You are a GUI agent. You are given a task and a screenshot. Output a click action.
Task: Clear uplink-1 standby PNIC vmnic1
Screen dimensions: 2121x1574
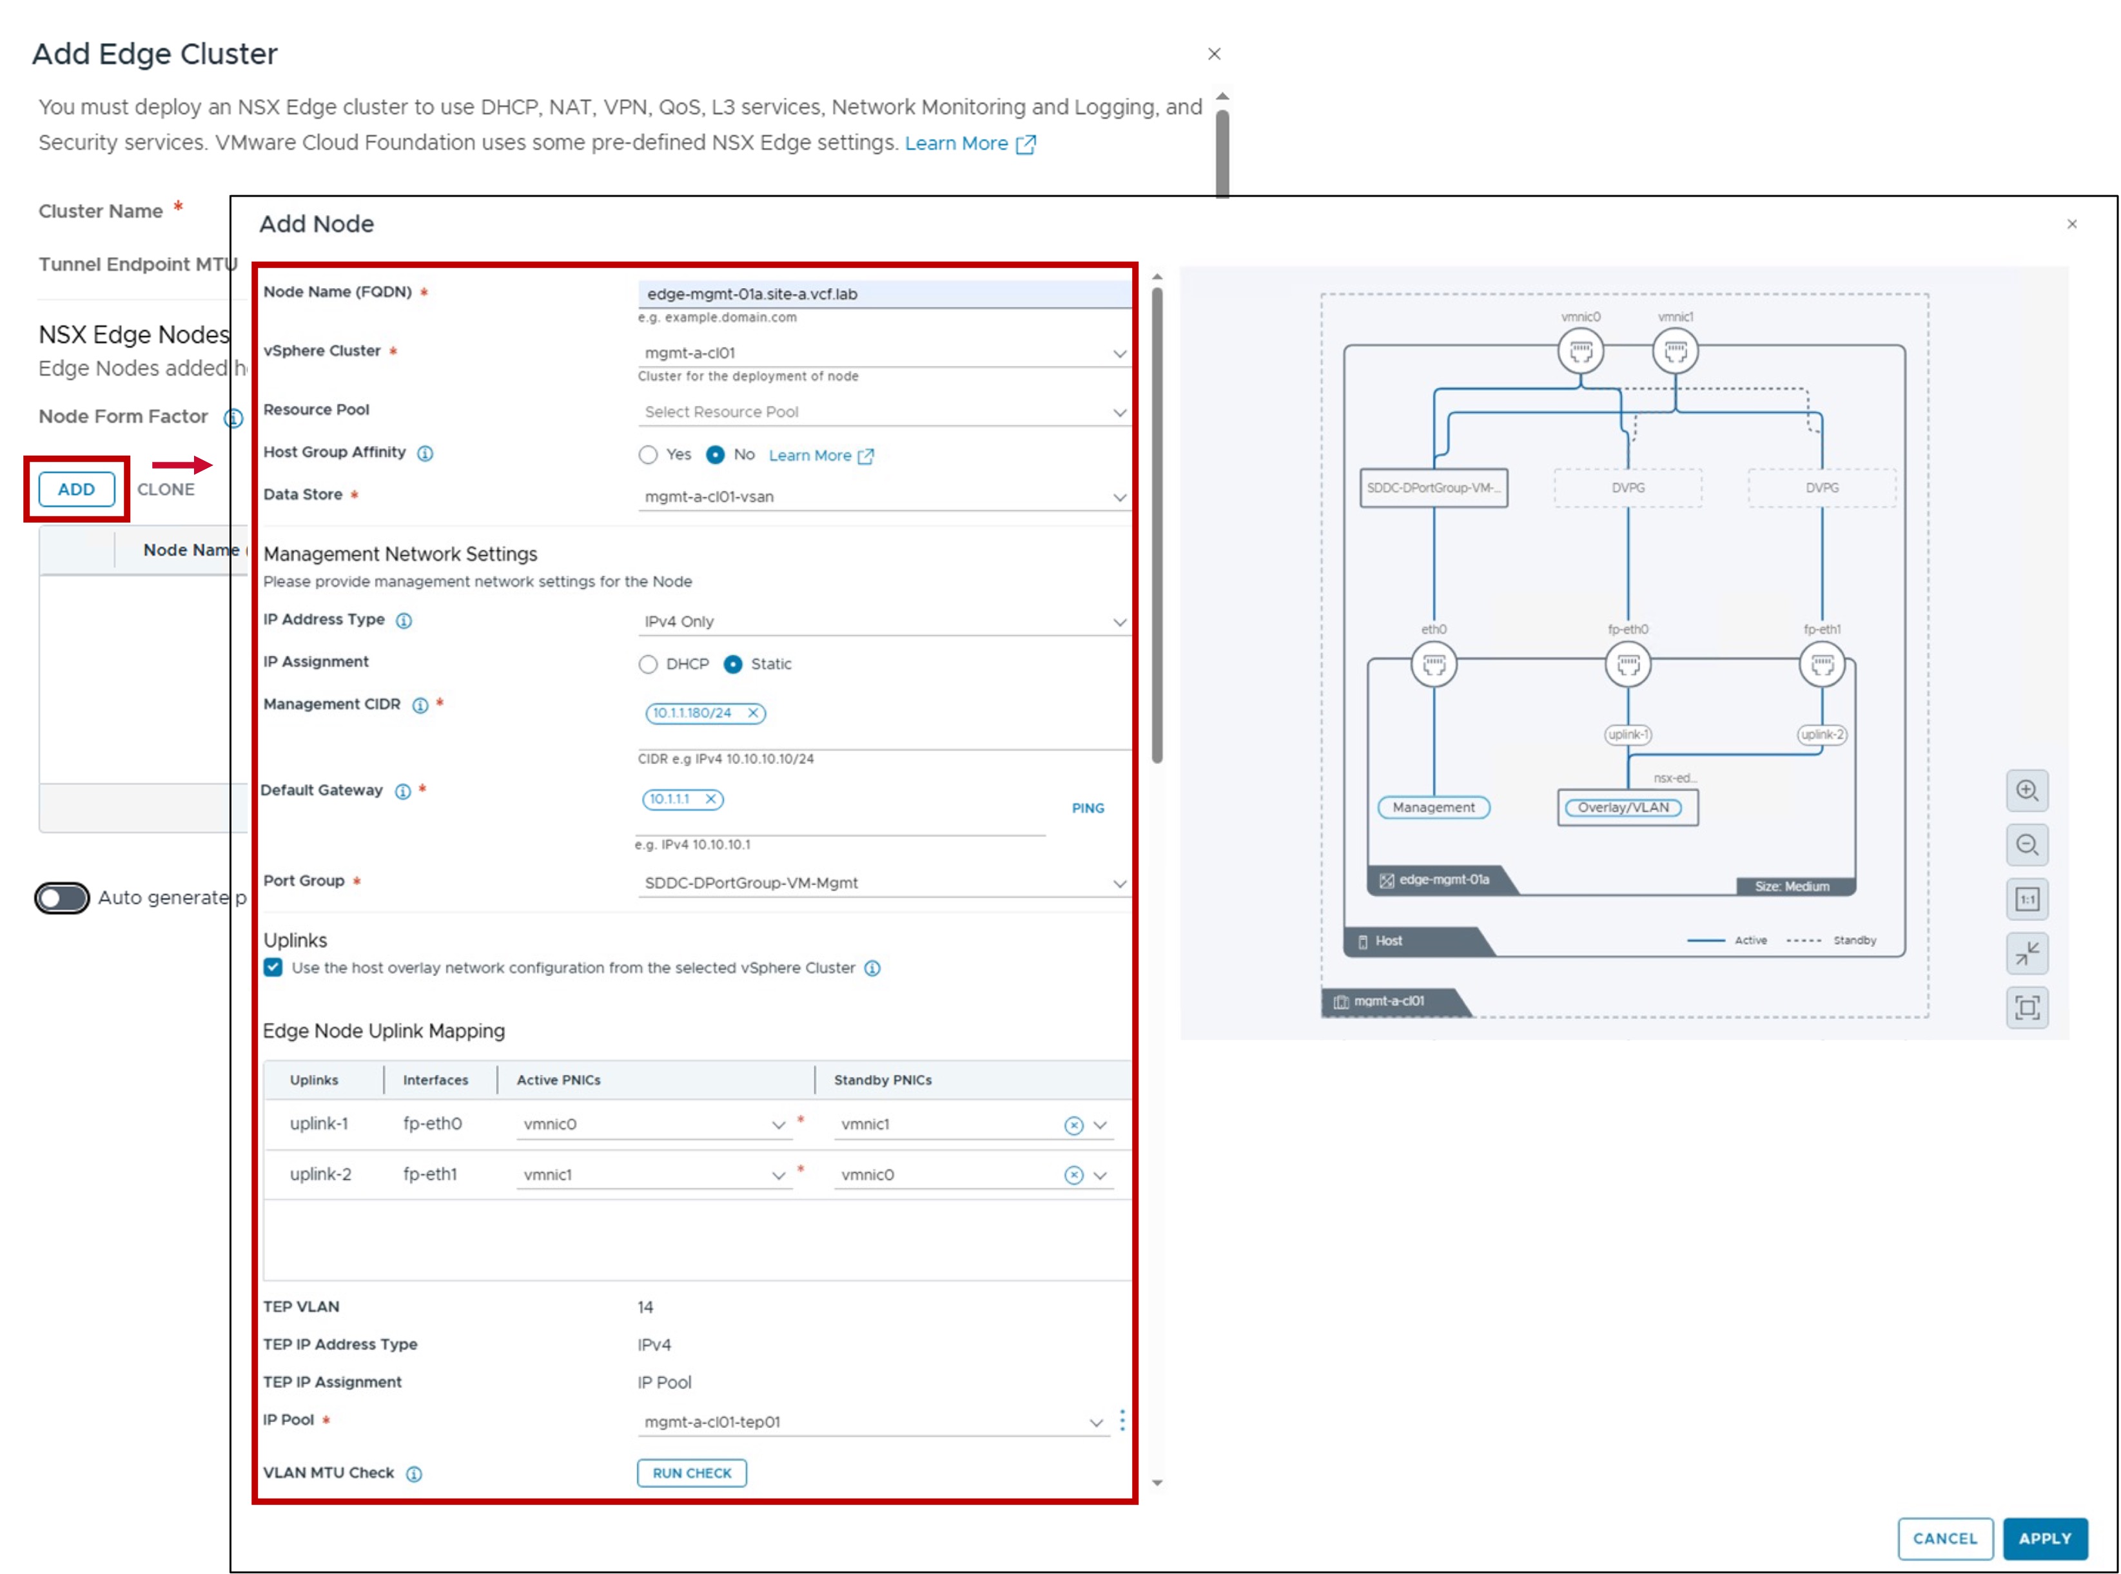(x=1074, y=1126)
